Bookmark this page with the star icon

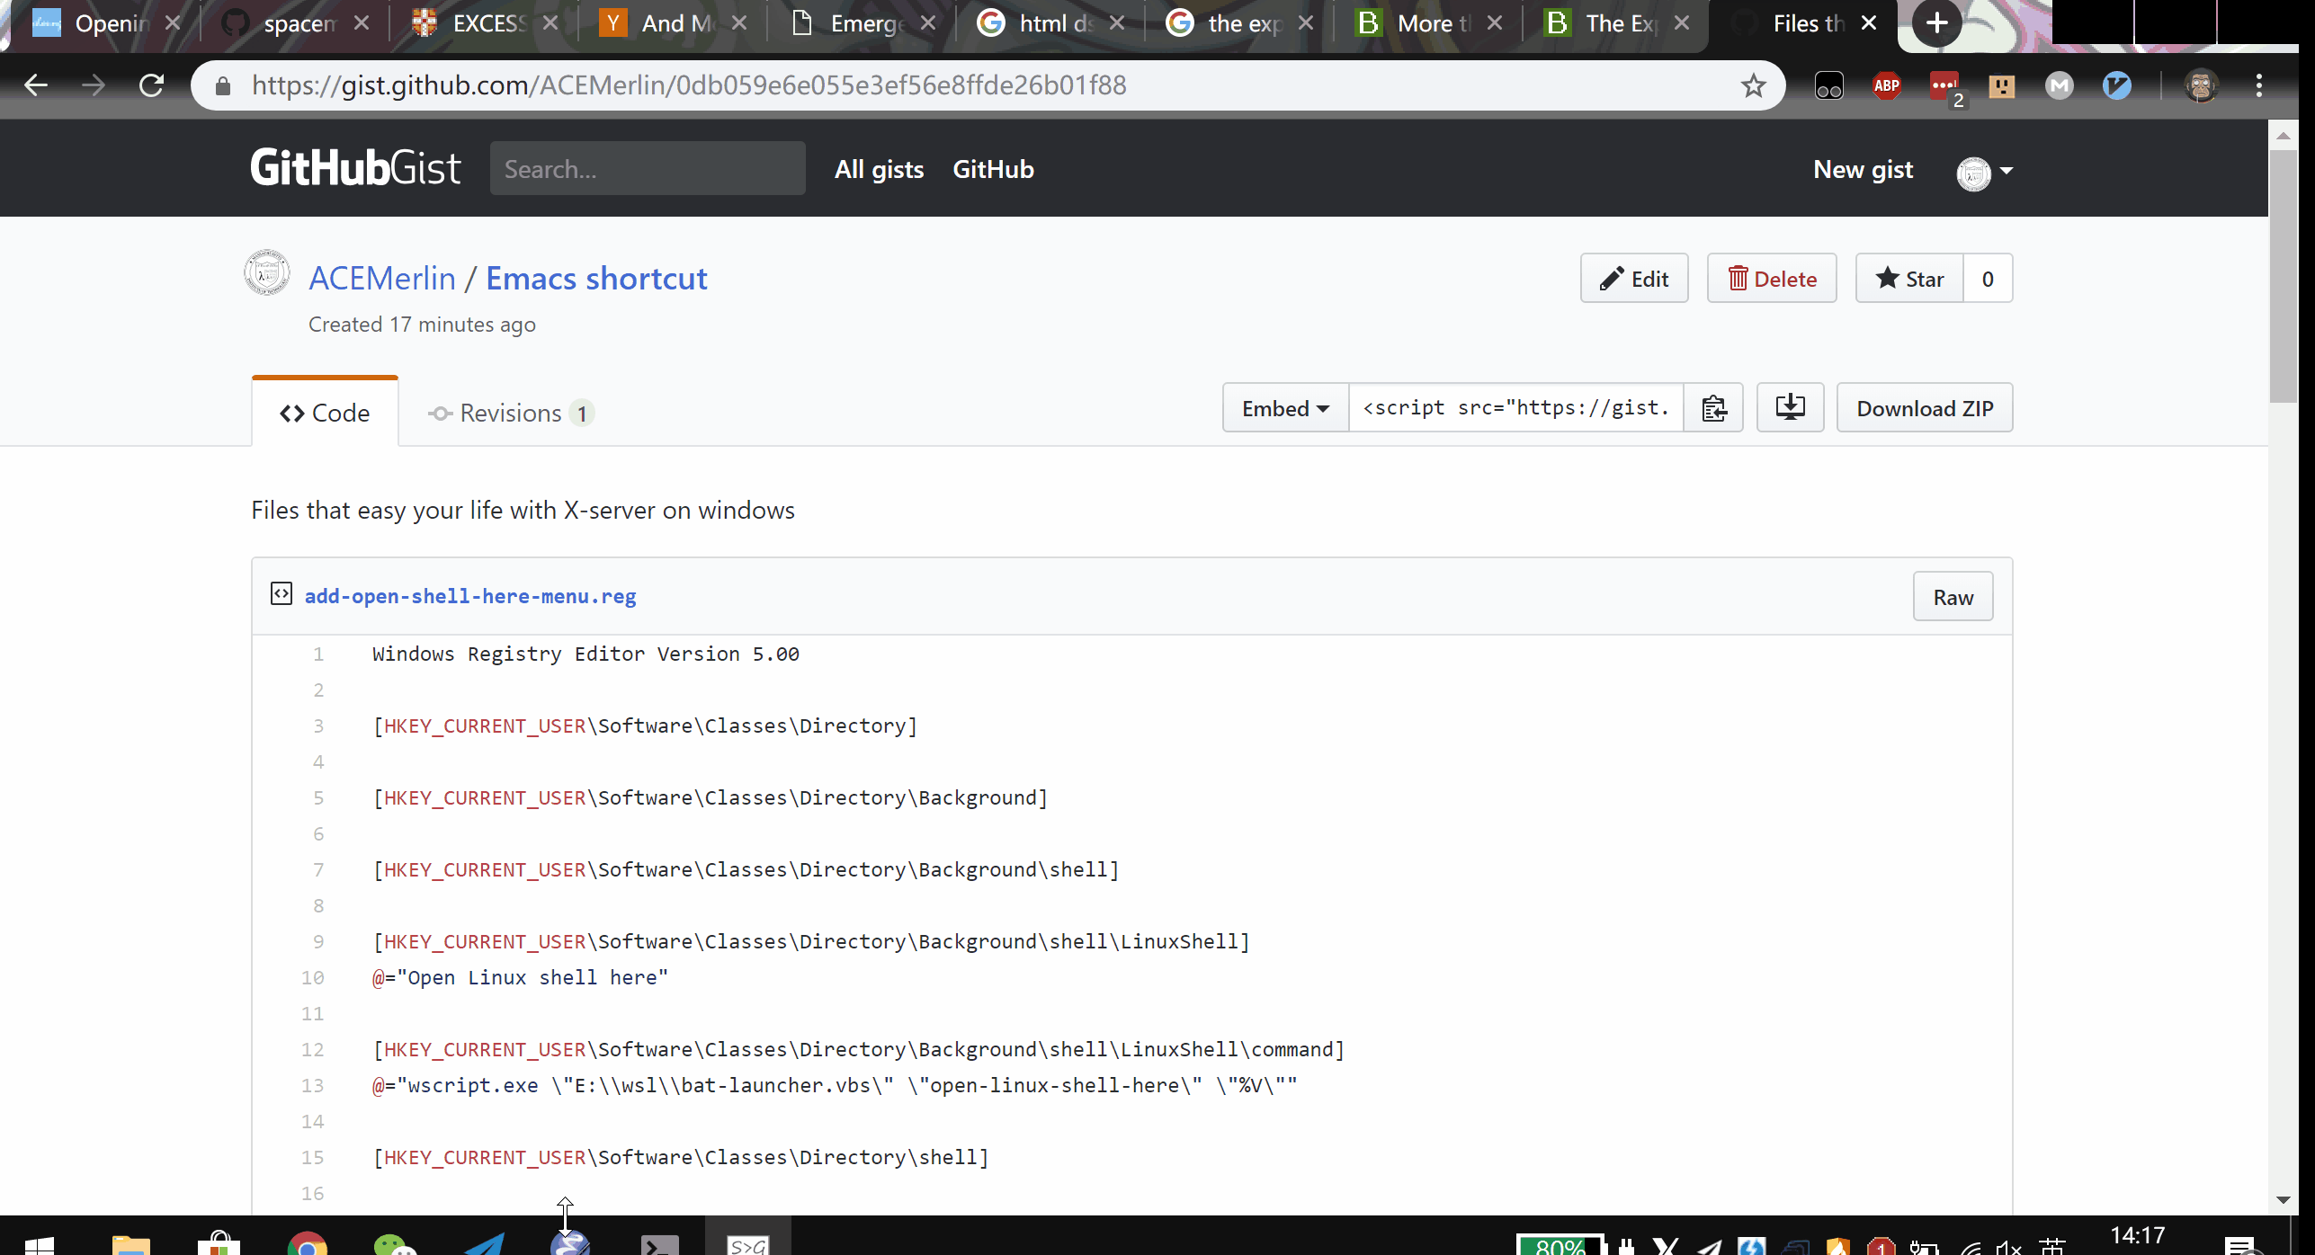1753,85
